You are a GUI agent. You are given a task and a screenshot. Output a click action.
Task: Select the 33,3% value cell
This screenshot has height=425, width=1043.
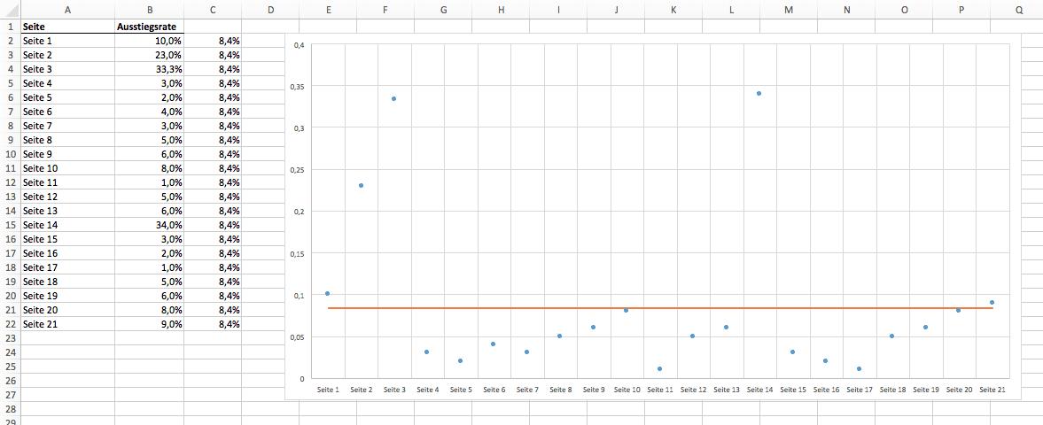pos(149,69)
